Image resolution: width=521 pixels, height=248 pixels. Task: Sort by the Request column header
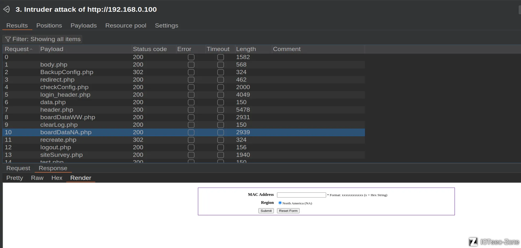[21, 49]
